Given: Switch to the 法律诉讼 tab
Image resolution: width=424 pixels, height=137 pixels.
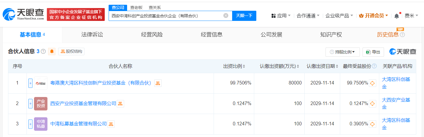Looking at the screenshot, I should pyautogui.click(x=92, y=35).
